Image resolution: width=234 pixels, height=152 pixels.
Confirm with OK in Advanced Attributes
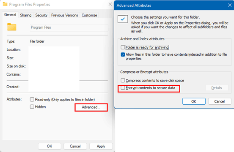[194, 101]
